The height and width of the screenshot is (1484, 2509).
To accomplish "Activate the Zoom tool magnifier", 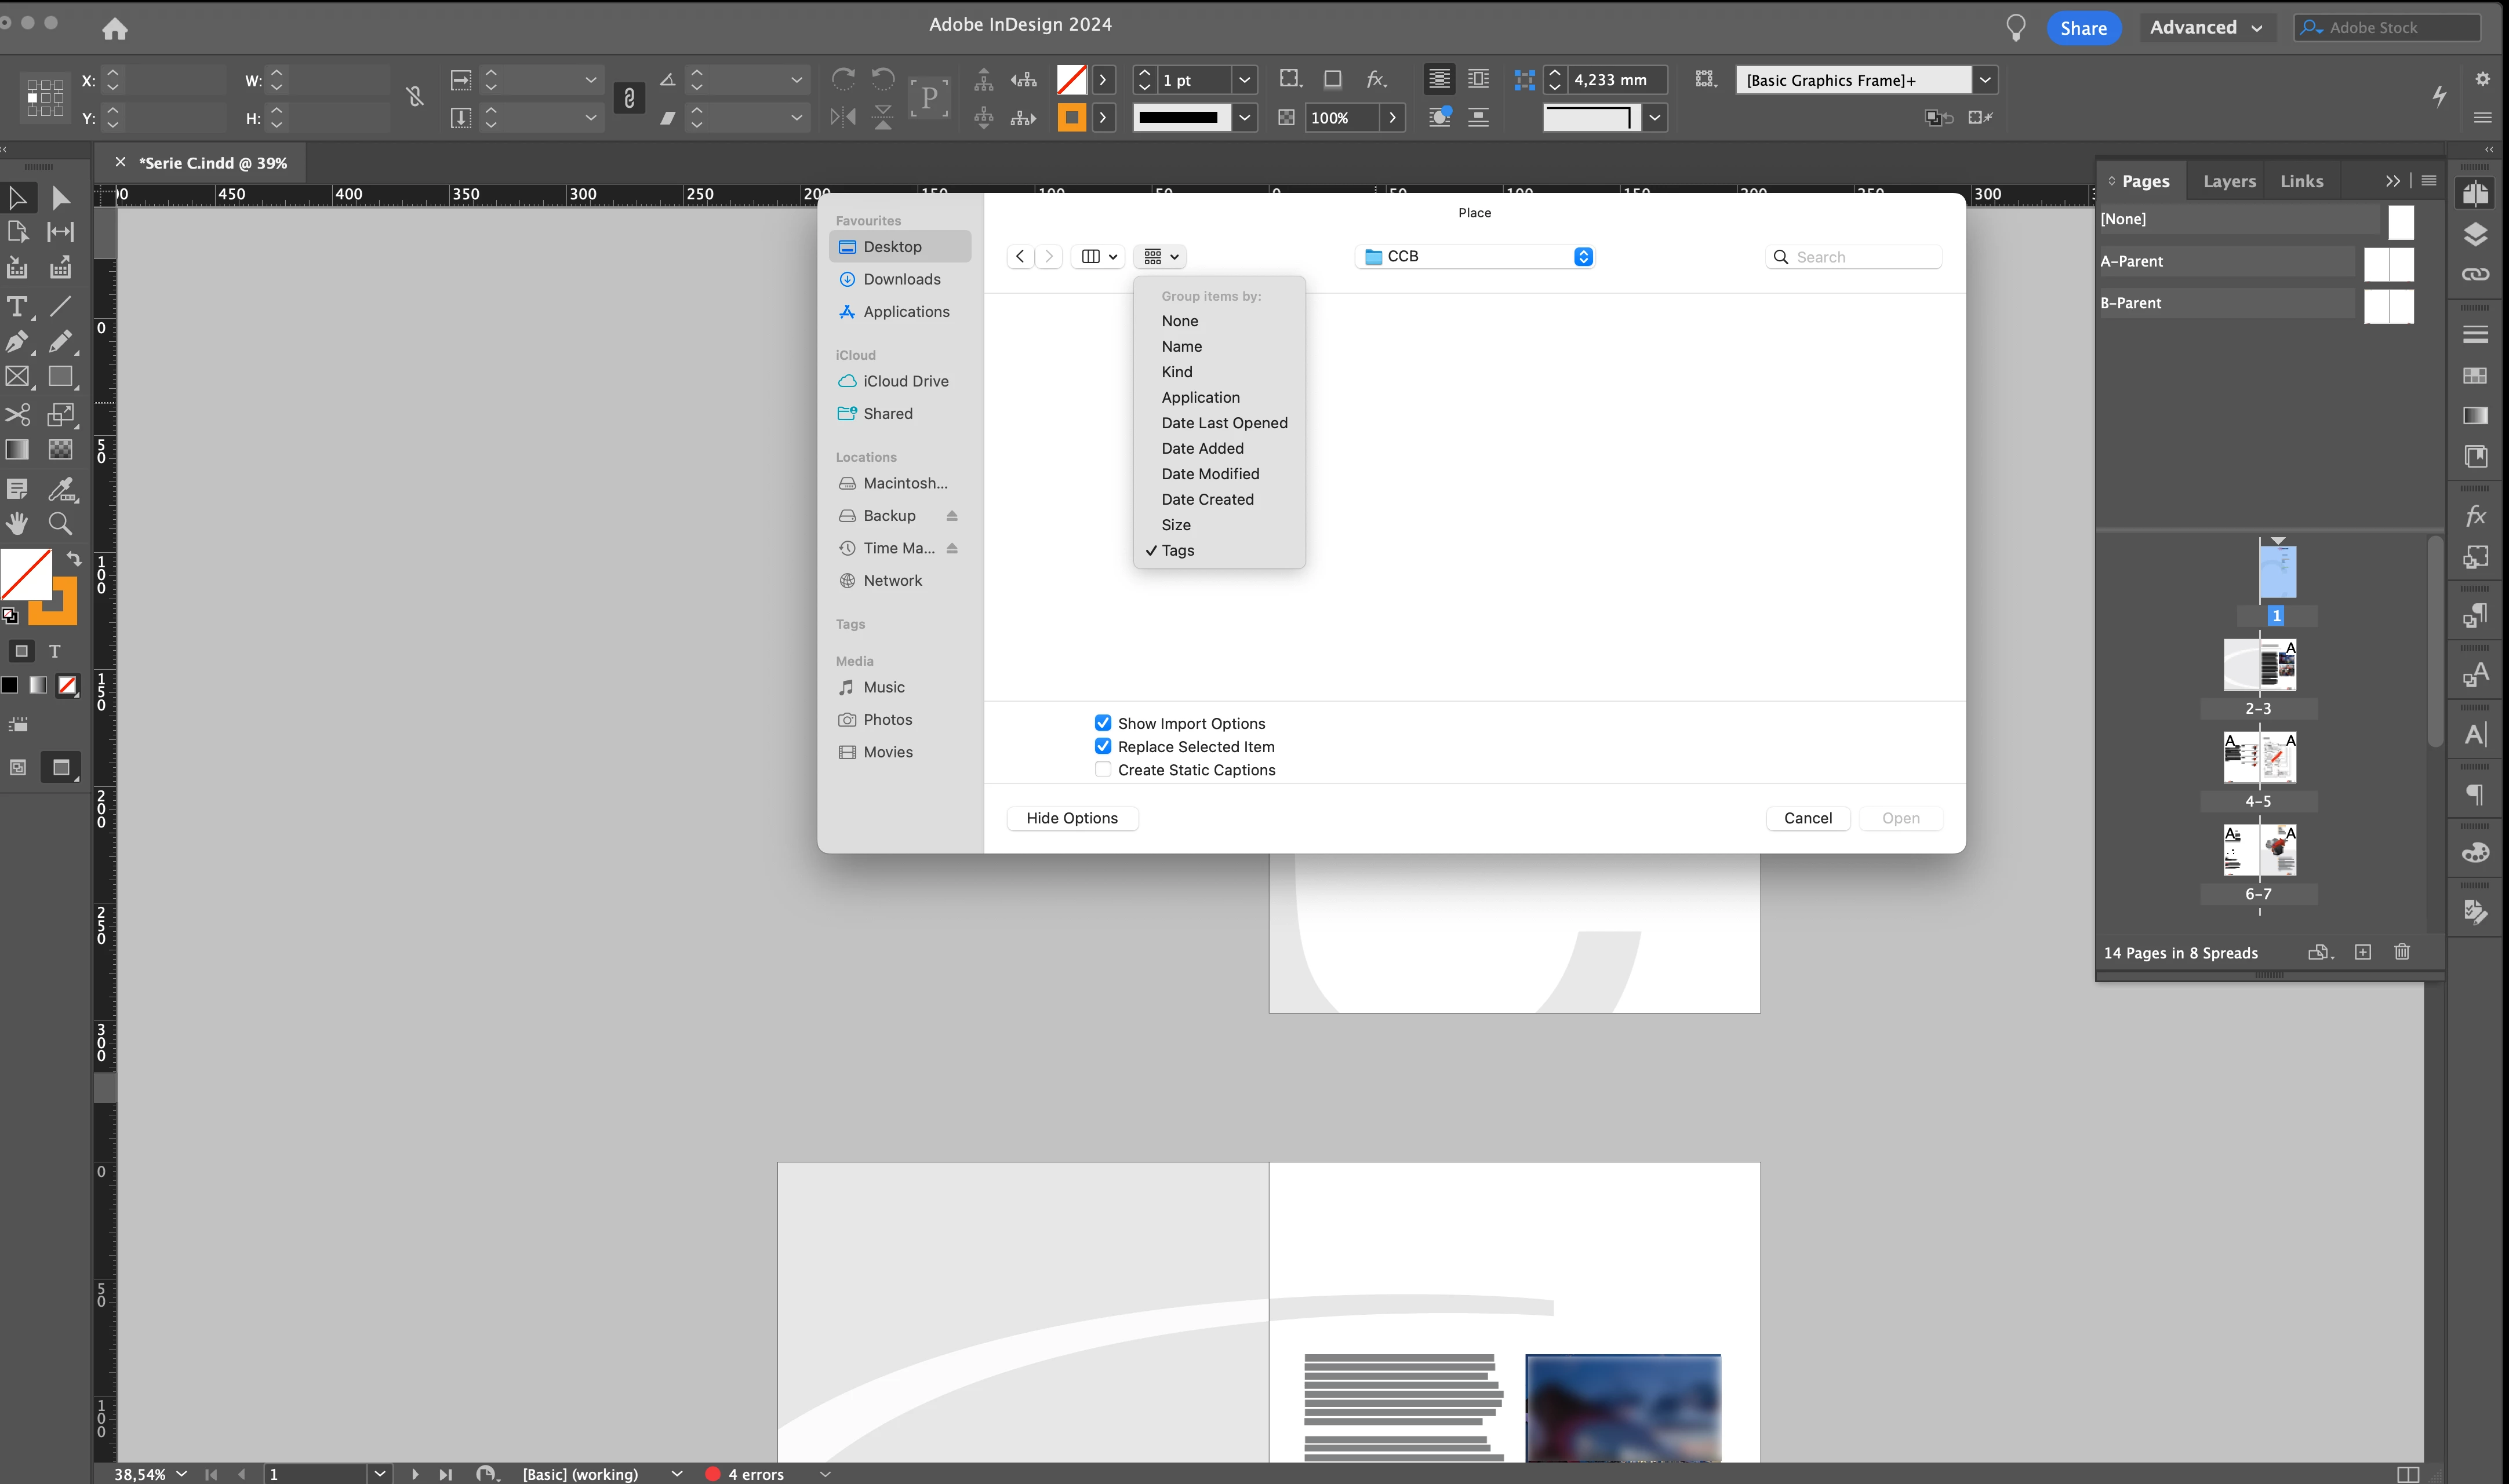I will coord(60,523).
